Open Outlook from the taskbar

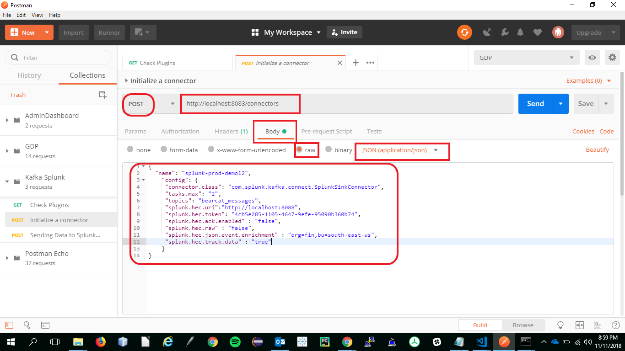click(280, 341)
